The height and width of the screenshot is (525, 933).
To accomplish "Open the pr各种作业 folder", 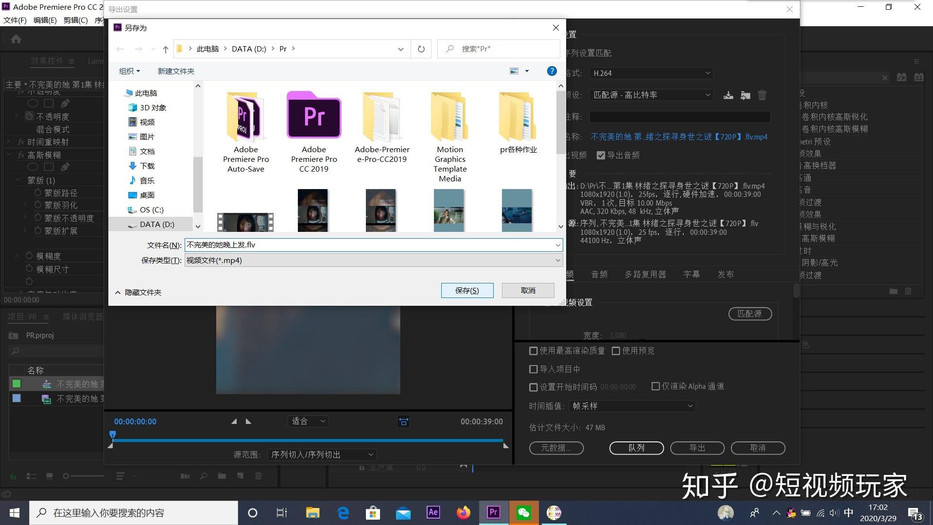I will [x=518, y=122].
